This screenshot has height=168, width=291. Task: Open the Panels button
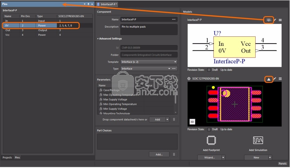click(x=283, y=164)
